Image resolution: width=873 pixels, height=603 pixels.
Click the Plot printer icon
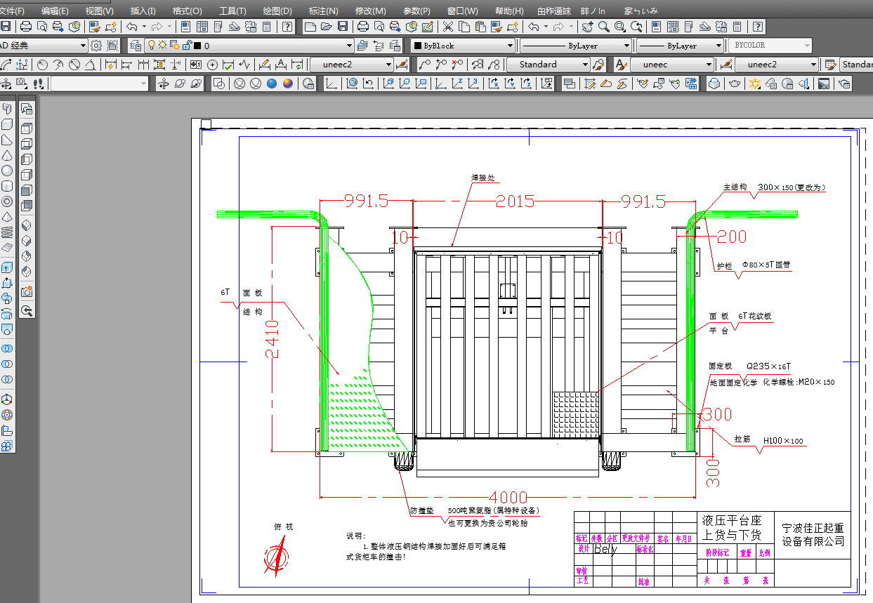(26, 27)
